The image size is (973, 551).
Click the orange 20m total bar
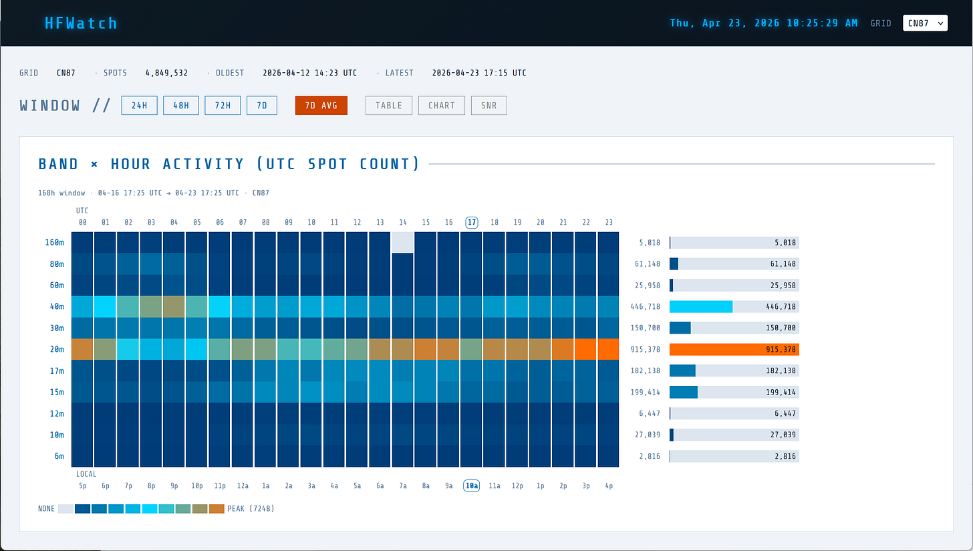pos(733,349)
